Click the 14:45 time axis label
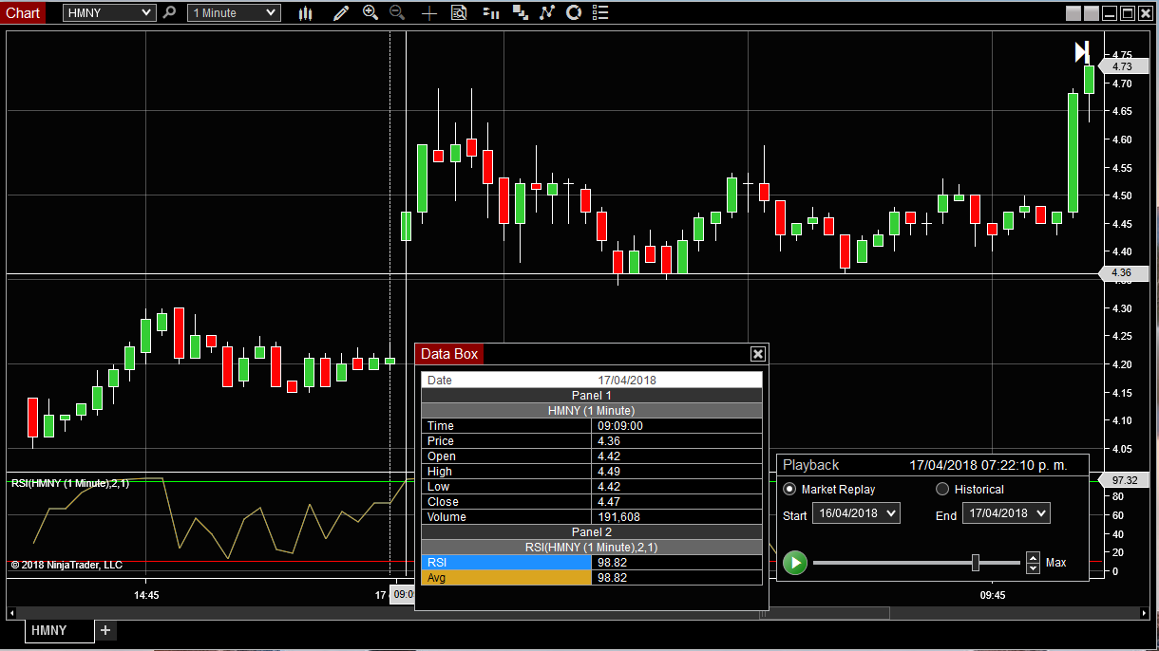1159x651 pixels. (x=145, y=596)
